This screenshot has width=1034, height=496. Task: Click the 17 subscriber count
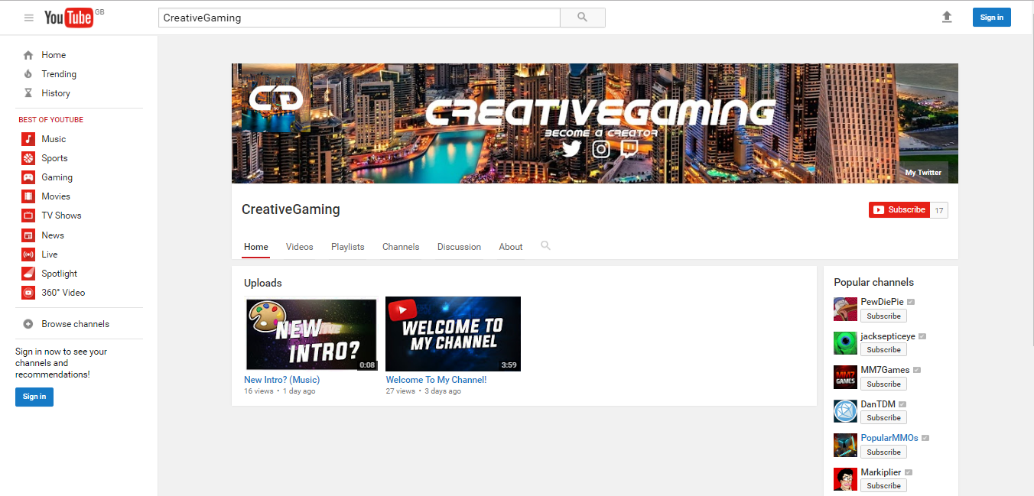coord(939,209)
